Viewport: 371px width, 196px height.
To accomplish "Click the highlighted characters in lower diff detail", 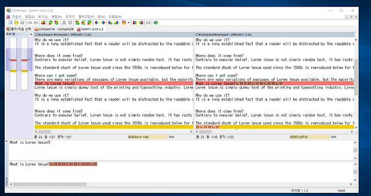I will tap(73, 164).
